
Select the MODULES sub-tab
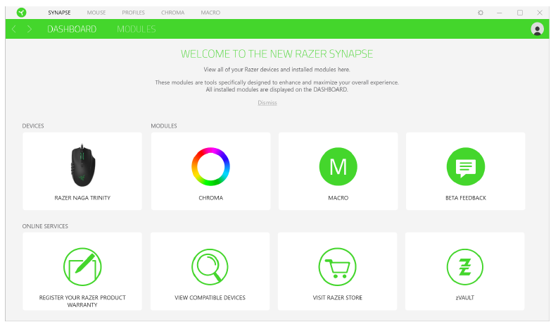coord(137,29)
